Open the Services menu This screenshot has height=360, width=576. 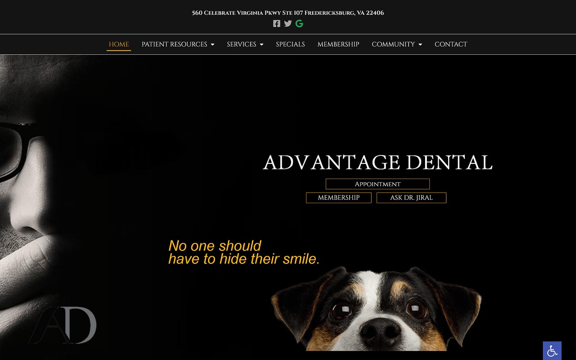point(241,44)
